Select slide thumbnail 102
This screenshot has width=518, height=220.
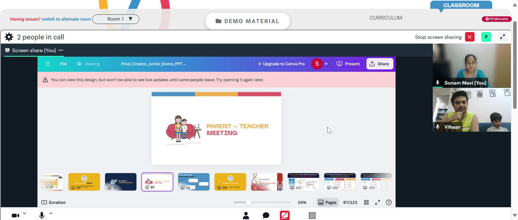pos(340,182)
